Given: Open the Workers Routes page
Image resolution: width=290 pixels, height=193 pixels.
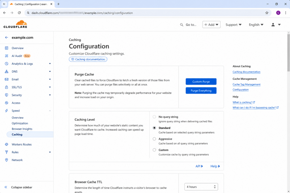Looking at the screenshot, I should point(22,144).
